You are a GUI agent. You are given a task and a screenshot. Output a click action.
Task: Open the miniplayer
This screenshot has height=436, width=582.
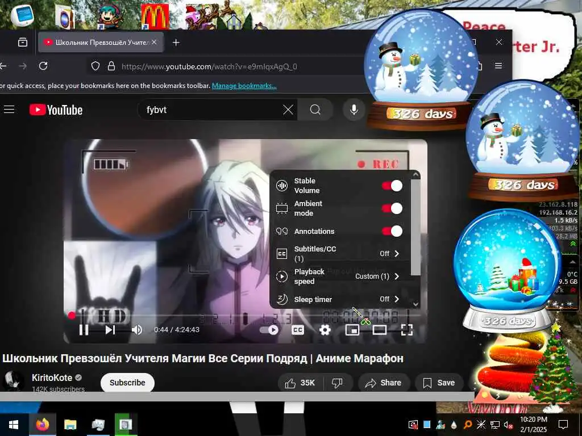pyautogui.click(x=352, y=330)
